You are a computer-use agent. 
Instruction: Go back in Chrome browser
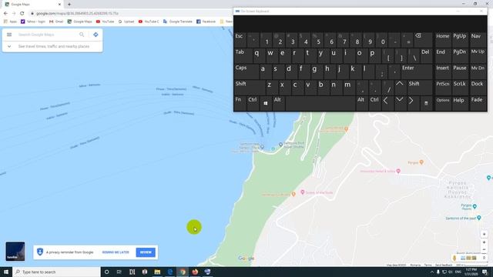click(5, 14)
